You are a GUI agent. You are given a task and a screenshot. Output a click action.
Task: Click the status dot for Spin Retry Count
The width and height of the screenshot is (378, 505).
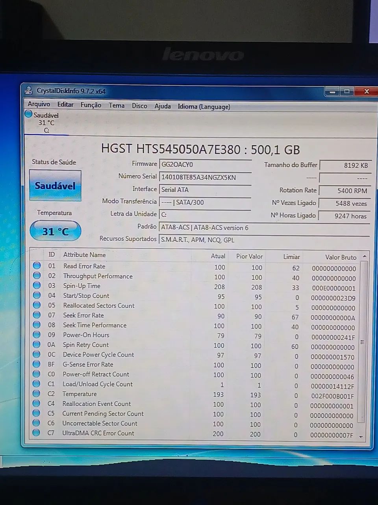[37, 344]
